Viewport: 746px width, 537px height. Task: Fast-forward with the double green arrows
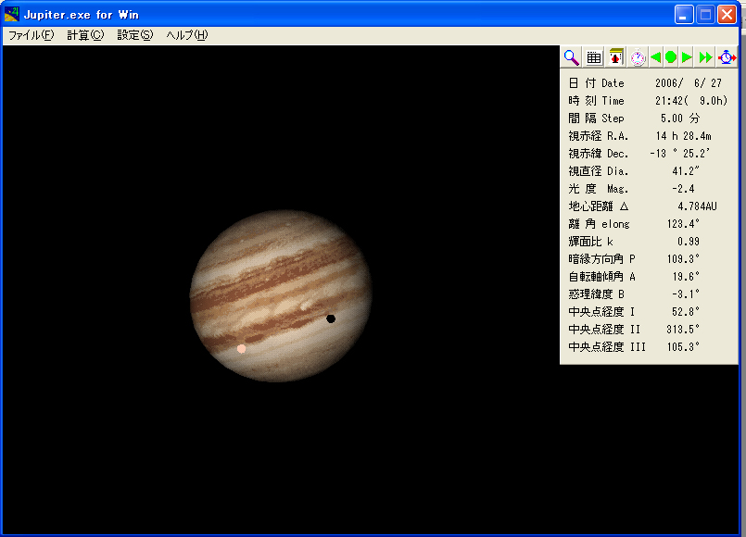pyautogui.click(x=705, y=57)
